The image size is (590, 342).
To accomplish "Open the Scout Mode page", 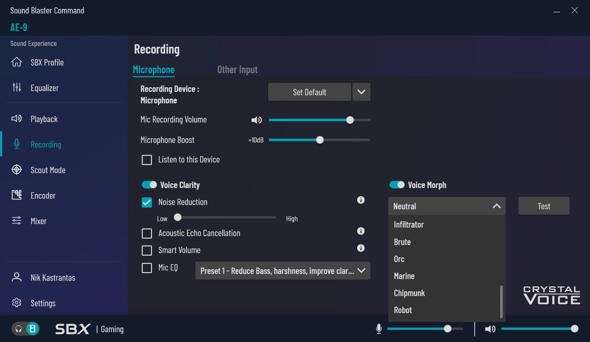I will coord(48,170).
